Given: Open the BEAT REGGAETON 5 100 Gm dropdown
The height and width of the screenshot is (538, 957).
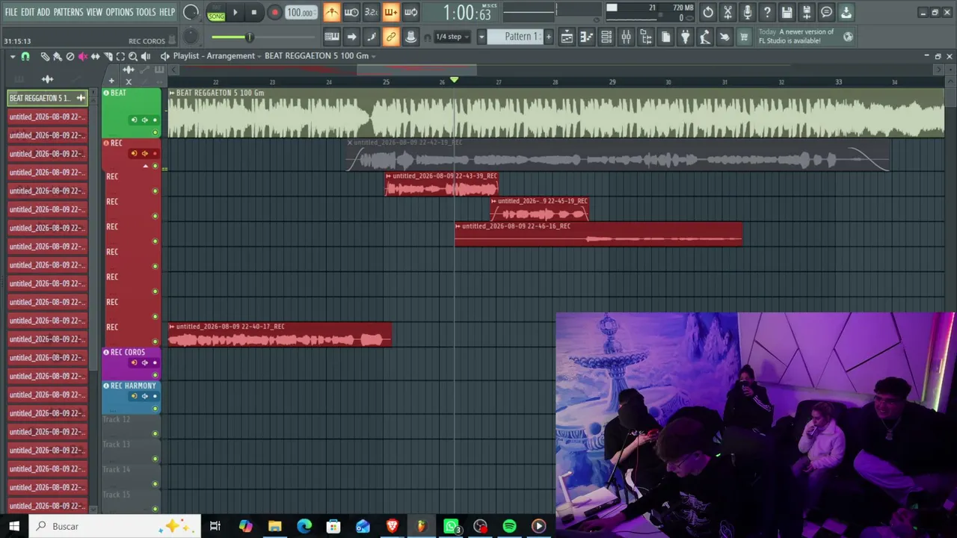Looking at the screenshot, I should coord(321,56).
